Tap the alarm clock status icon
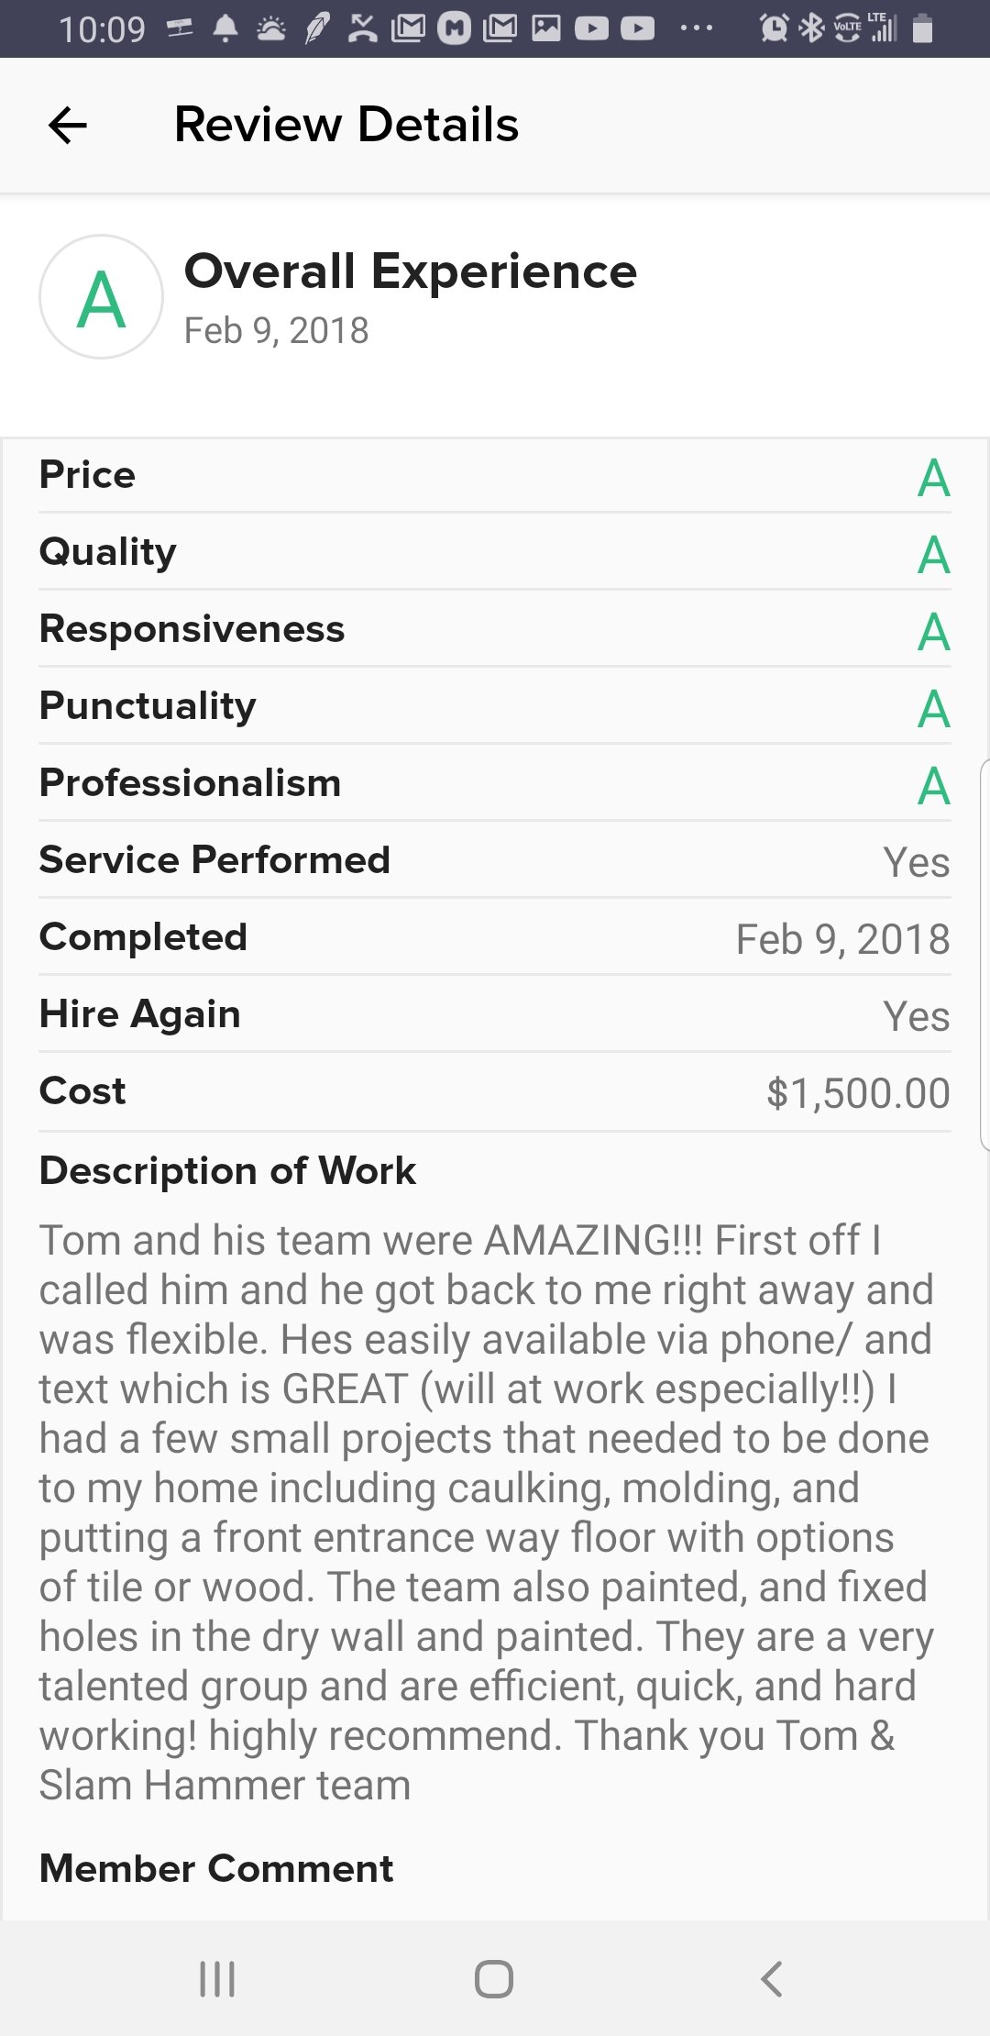This screenshot has height=2036, width=990. click(774, 29)
